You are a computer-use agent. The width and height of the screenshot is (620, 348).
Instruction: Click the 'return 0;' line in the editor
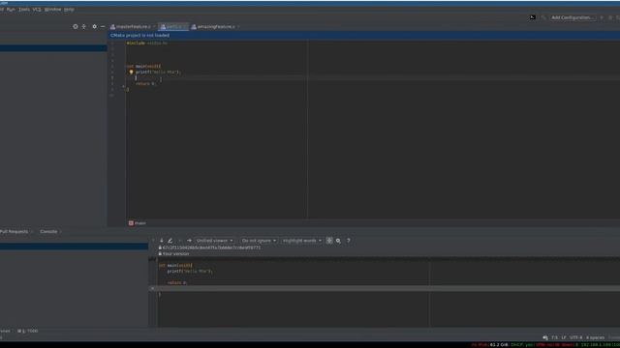(145, 84)
